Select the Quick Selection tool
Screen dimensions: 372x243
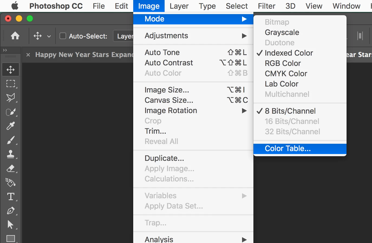tap(11, 112)
